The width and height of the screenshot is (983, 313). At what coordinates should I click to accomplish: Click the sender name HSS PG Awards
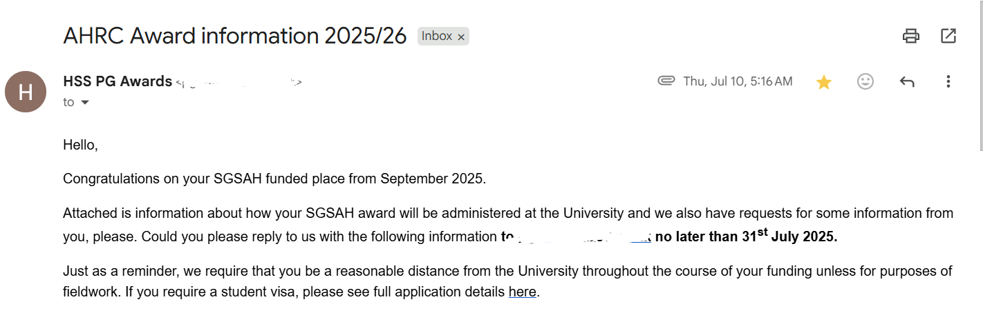pyautogui.click(x=118, y=81)
